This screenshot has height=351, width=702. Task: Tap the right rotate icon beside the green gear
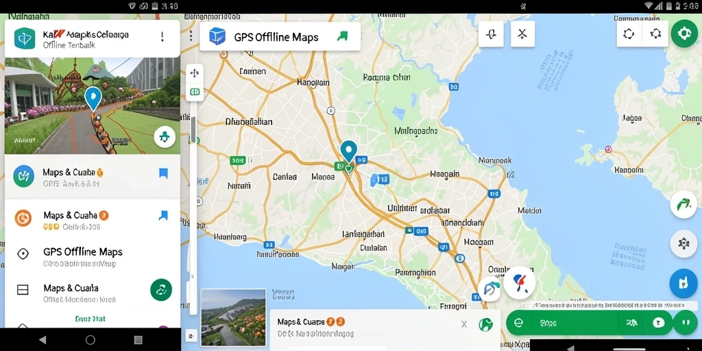coord(656,34)
